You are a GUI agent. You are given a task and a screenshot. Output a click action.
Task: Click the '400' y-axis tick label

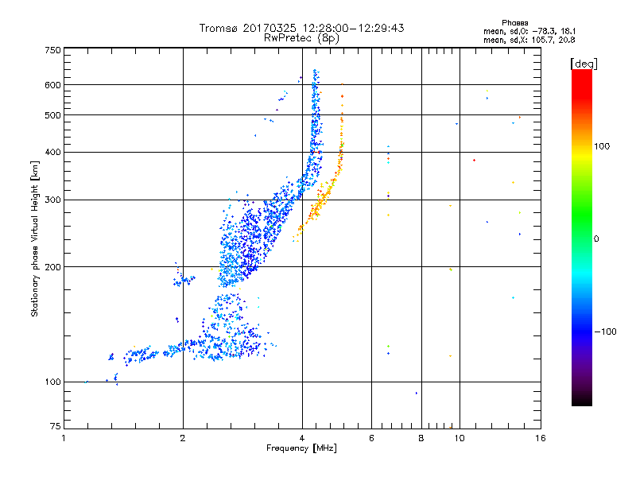coord(53,152)
